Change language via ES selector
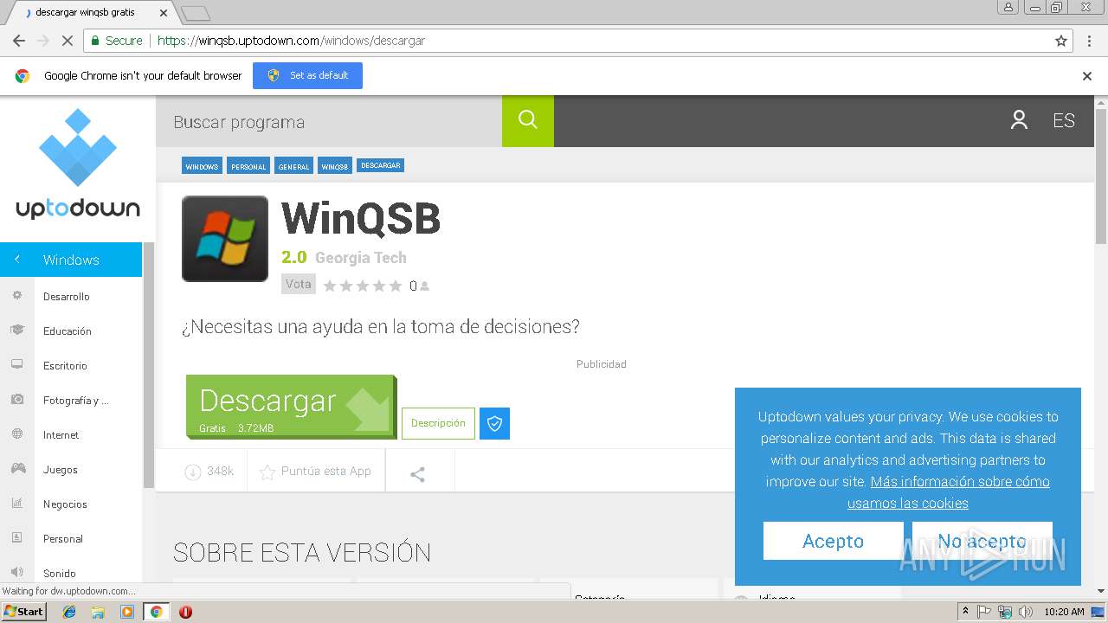 pos(1064,121)
